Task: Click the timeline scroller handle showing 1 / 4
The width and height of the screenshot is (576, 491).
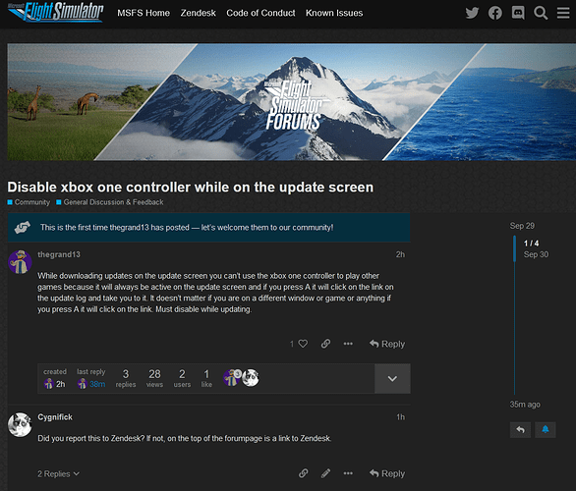Action: pyautogui.click(x=531, y=248)
